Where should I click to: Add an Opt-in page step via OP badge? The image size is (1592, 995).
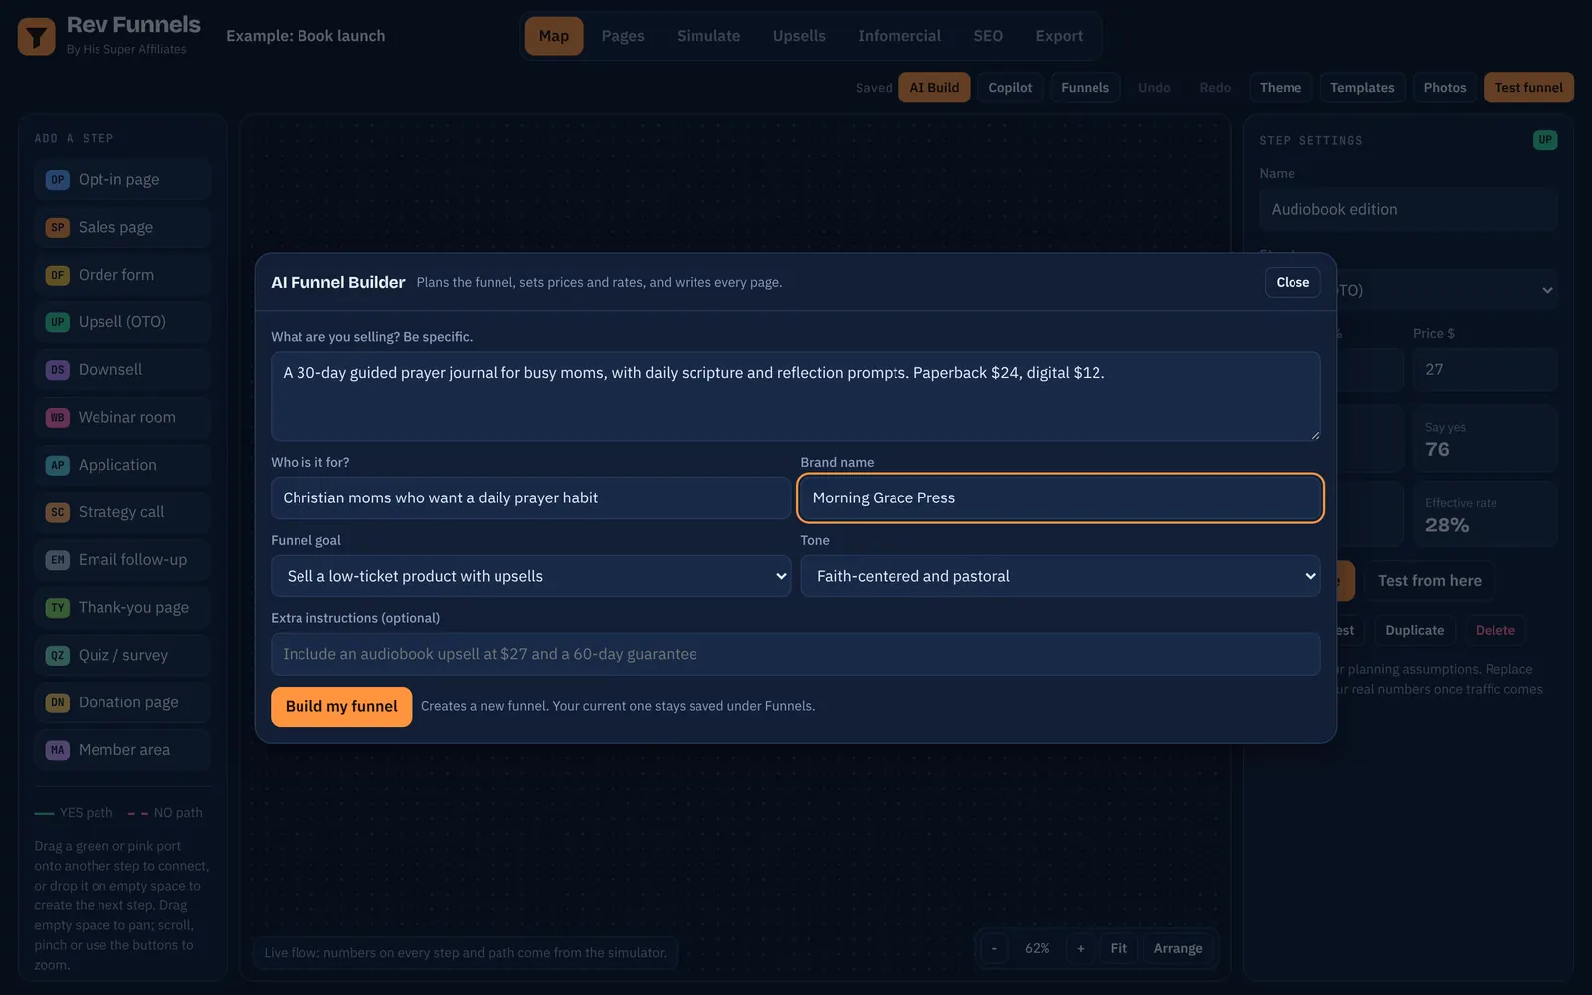[58, 180]
